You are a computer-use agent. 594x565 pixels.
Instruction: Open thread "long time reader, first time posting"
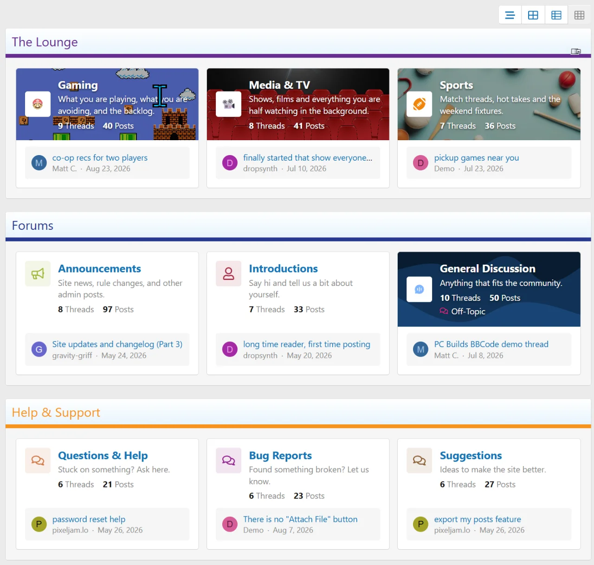(x=307, y=344)
